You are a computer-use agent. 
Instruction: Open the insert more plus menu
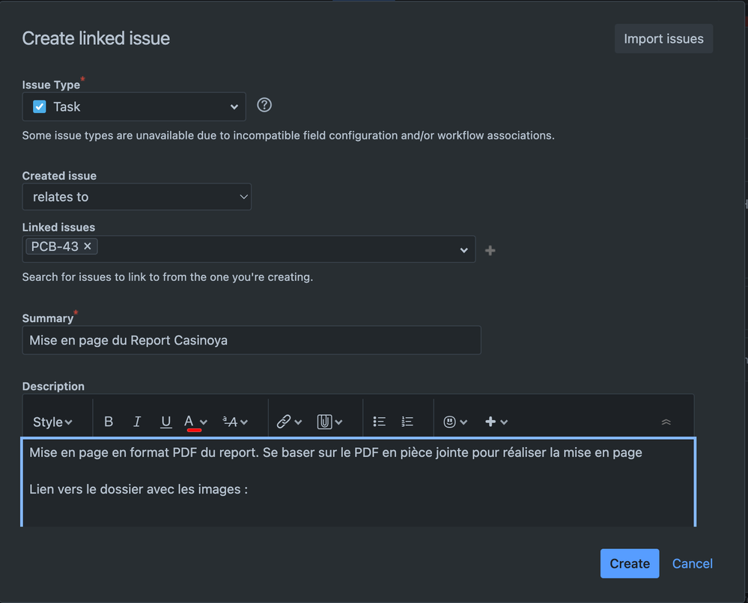tap(496, 422)
